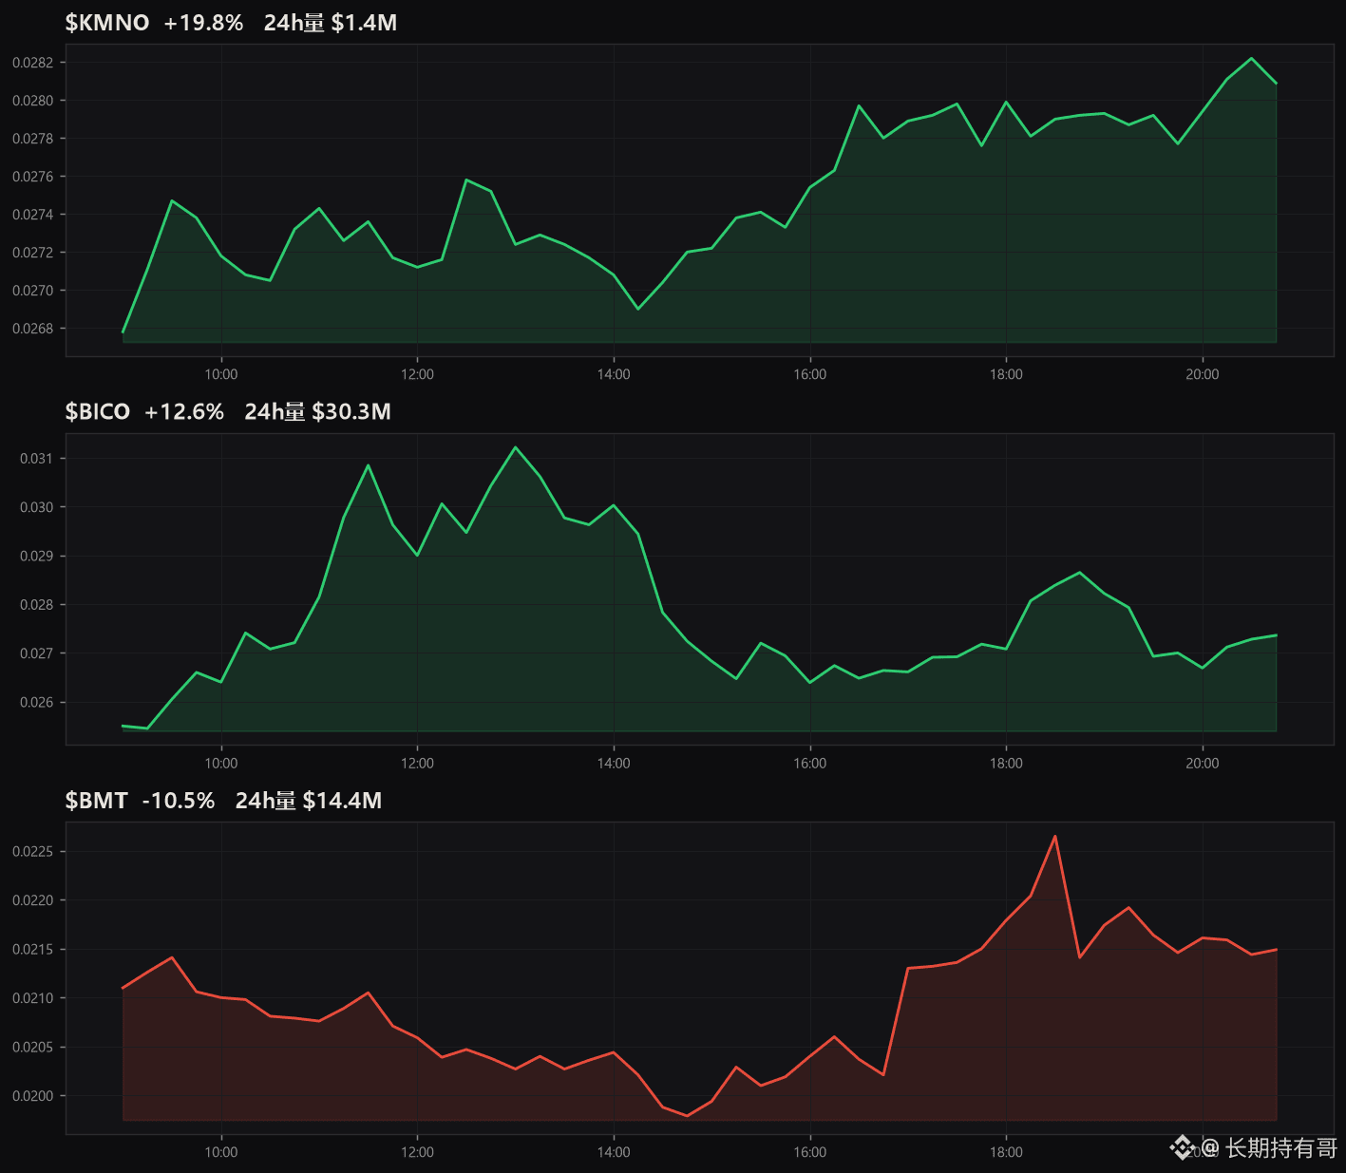Click the 0.0205 BMT price label
This screenshot has height=1173, width=1346.
pyautogui.click(x=33, y=1048)
